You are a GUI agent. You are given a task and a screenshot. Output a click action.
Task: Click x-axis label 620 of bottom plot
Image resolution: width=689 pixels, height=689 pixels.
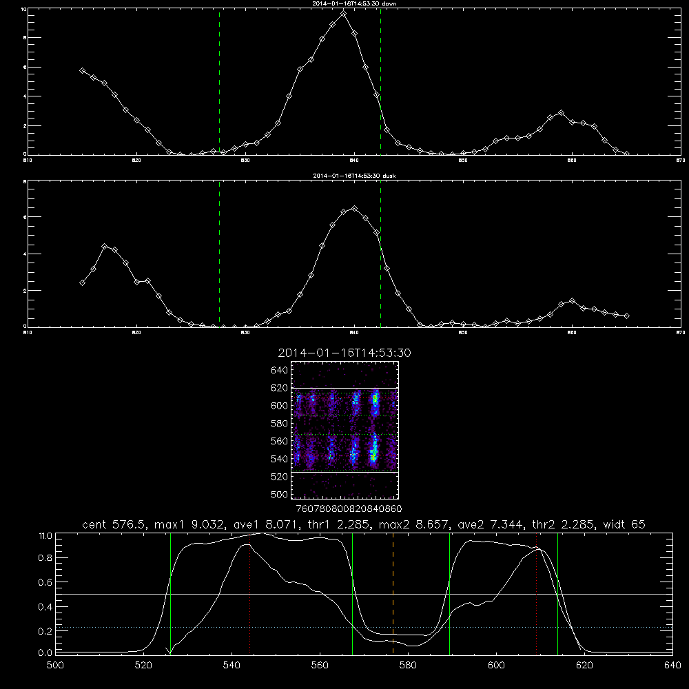pyautogui.click(x=584, y=665)
